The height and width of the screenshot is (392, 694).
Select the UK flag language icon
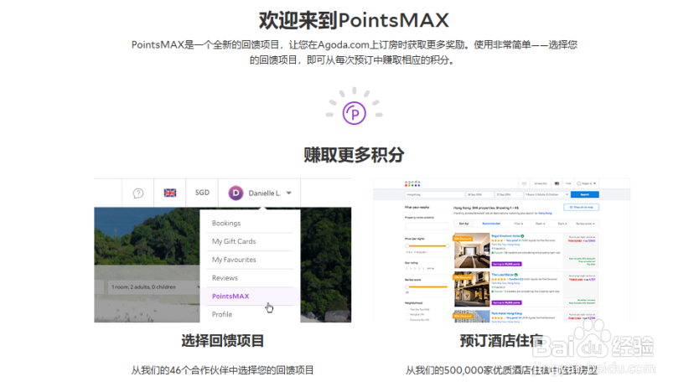pos(170,193)
